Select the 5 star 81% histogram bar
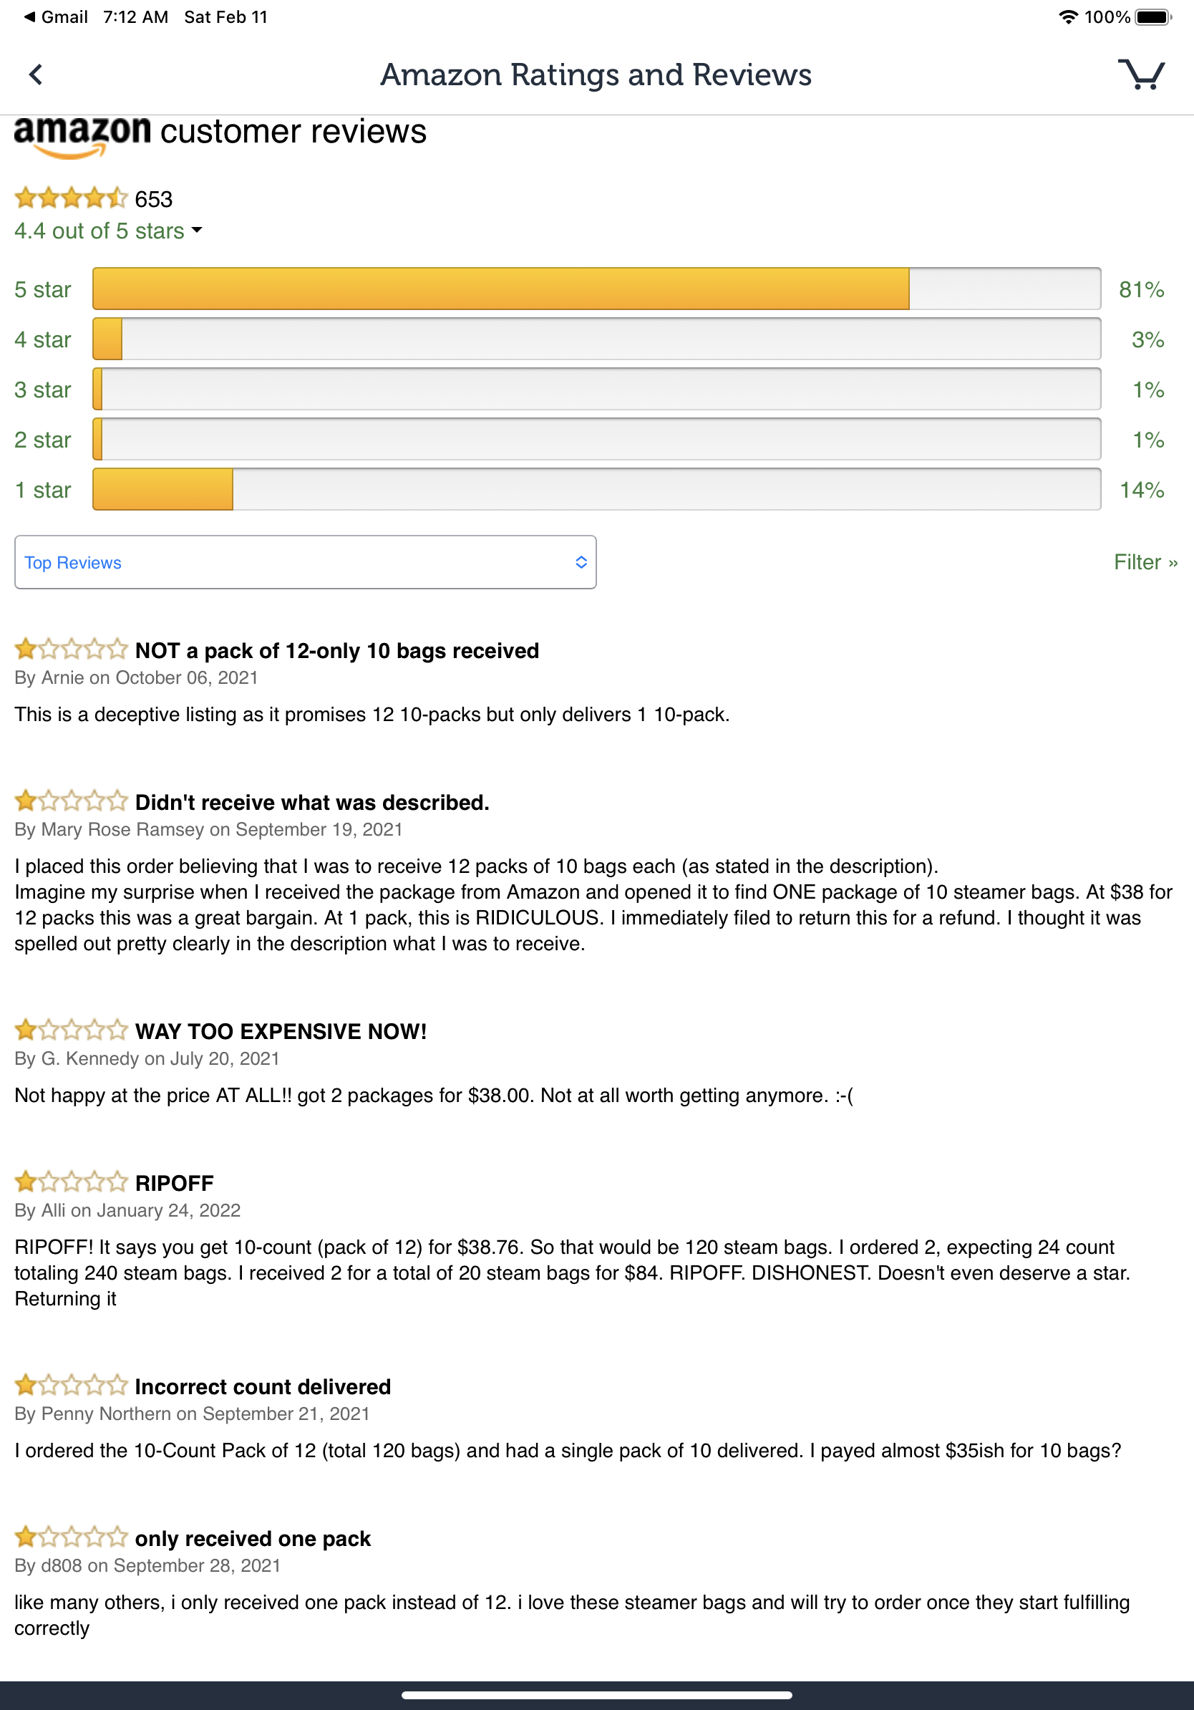1194x1710 pixels. [x=596, y=289]
